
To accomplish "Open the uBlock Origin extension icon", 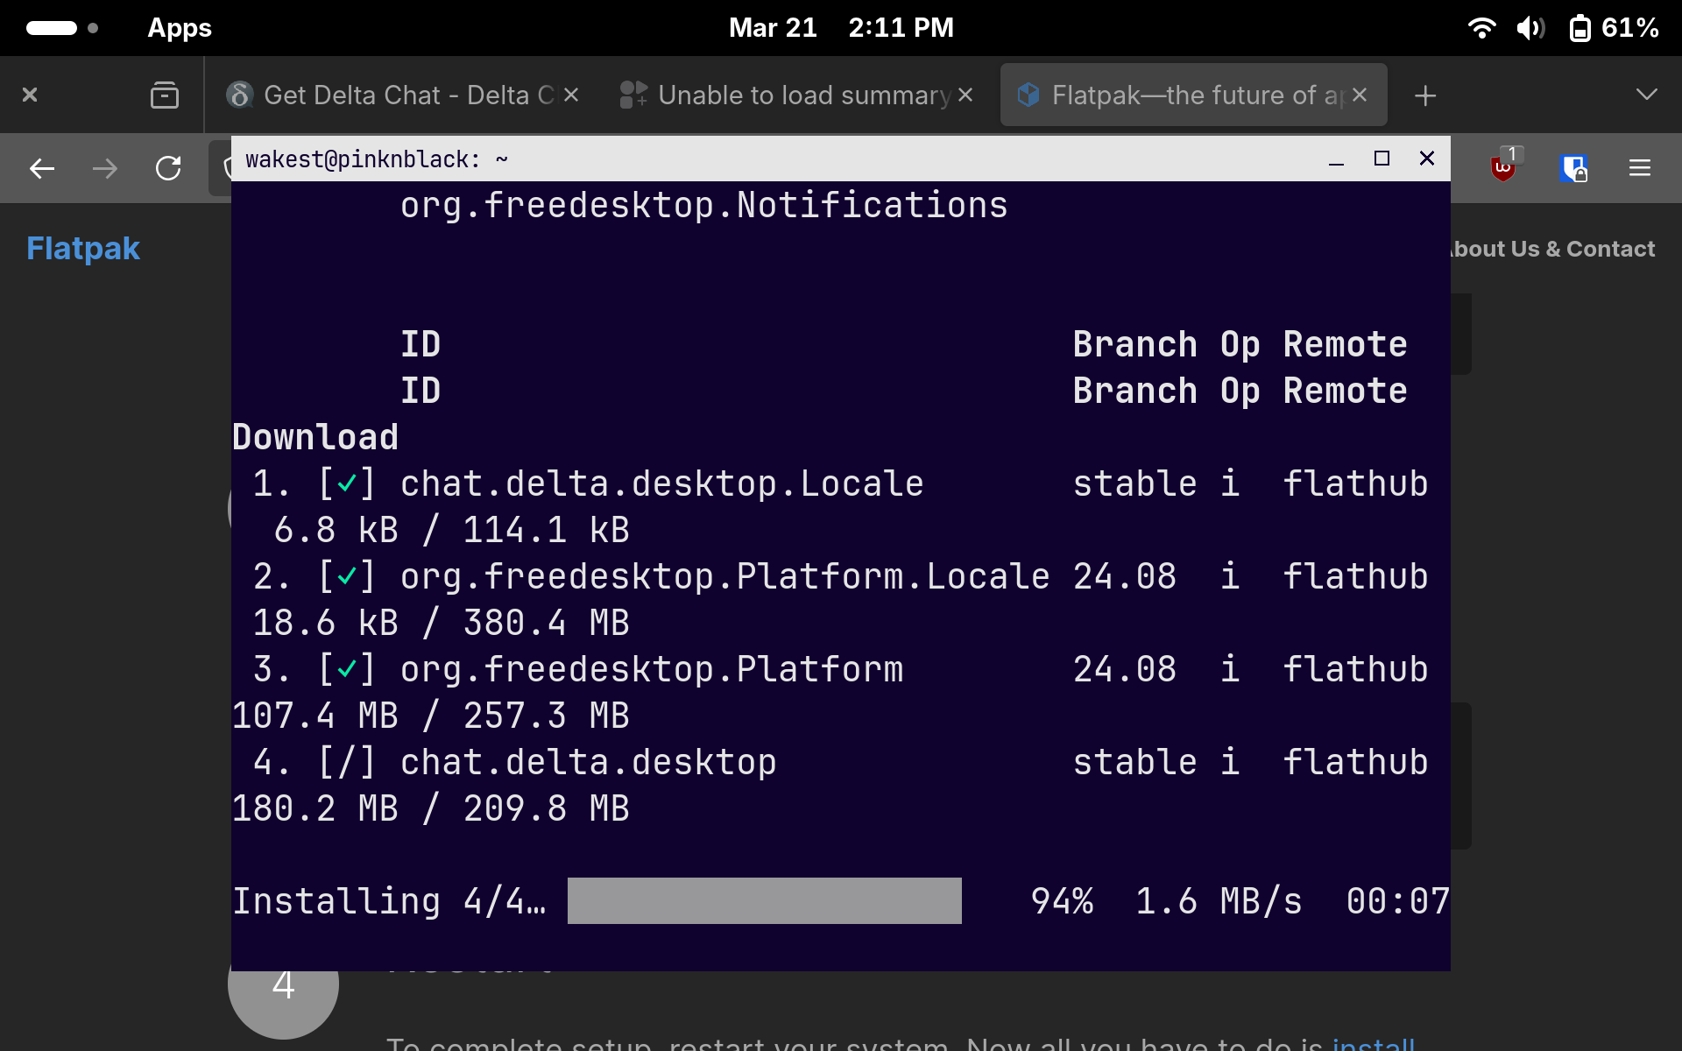I will (1505, 166).
